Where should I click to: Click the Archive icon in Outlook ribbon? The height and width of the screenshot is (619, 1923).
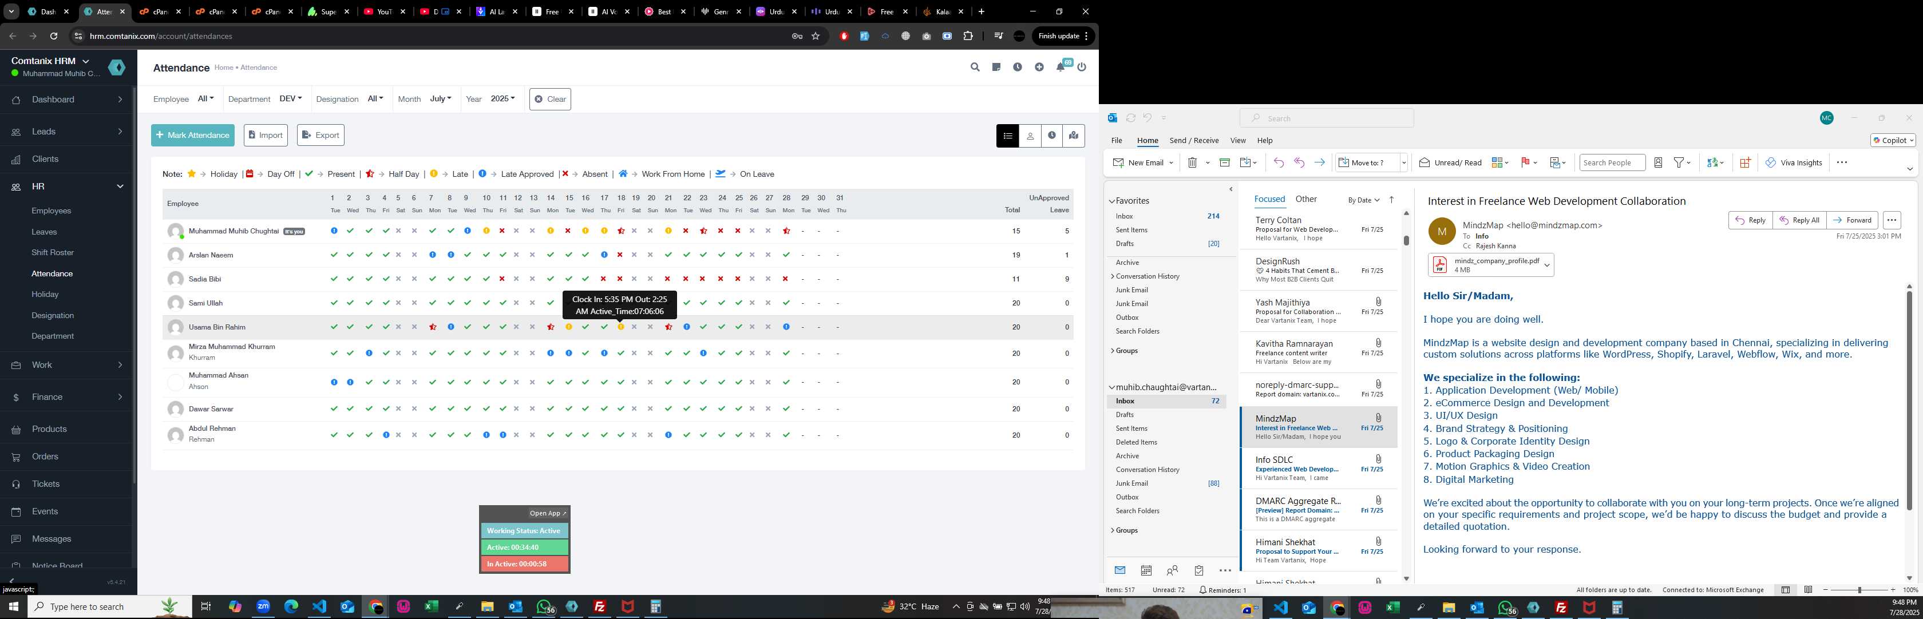1224,162
